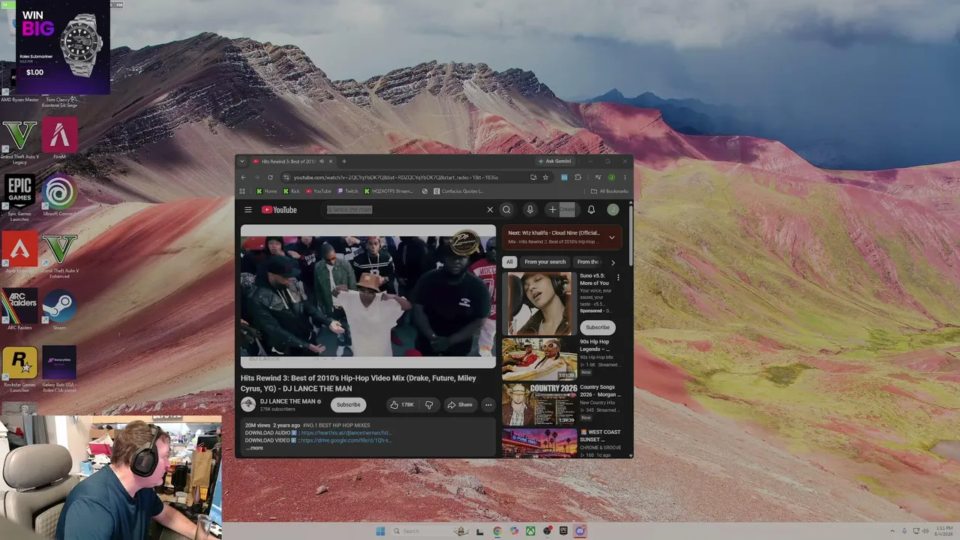Image resolution: width=960 pixels, height=540 pixels.
Task: Open Google Chrome from the taskbar
Action: click(497, 531)
